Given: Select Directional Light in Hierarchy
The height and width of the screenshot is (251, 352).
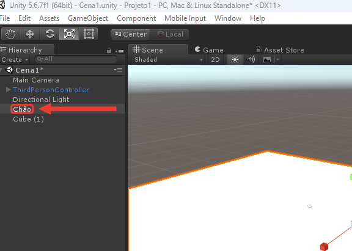Looking at the screenshot, I should (62, 100).
